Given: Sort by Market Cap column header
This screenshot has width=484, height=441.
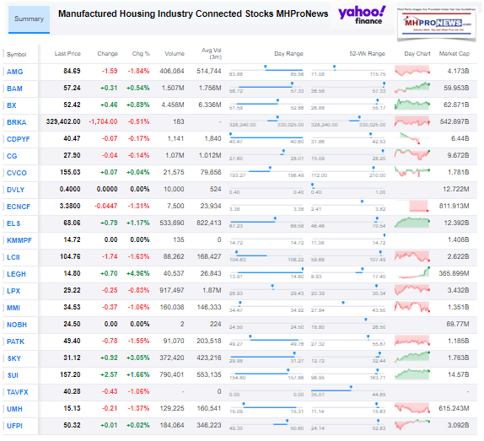Looking at the screenshot, I should [x=454, y=54].
